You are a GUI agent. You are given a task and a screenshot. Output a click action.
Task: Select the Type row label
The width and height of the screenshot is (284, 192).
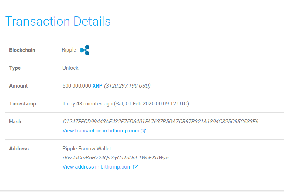click(x=15, y=68)
